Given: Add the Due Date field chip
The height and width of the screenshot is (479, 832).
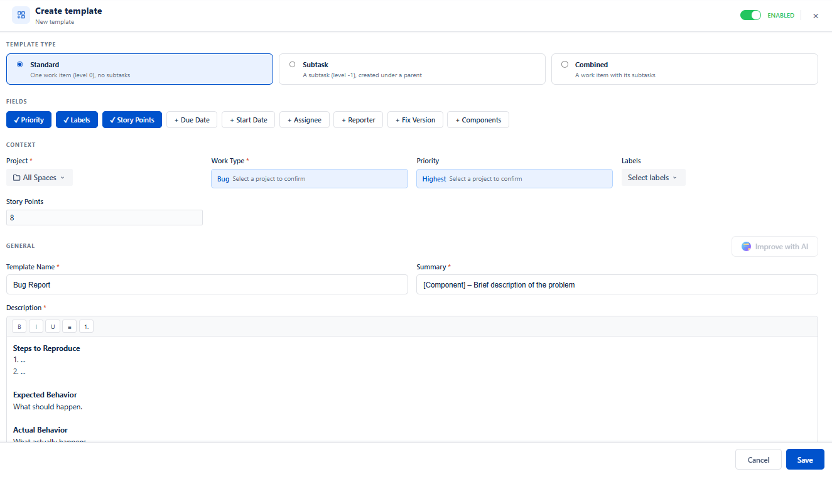Looking at the screenshot, I should 192,120.
